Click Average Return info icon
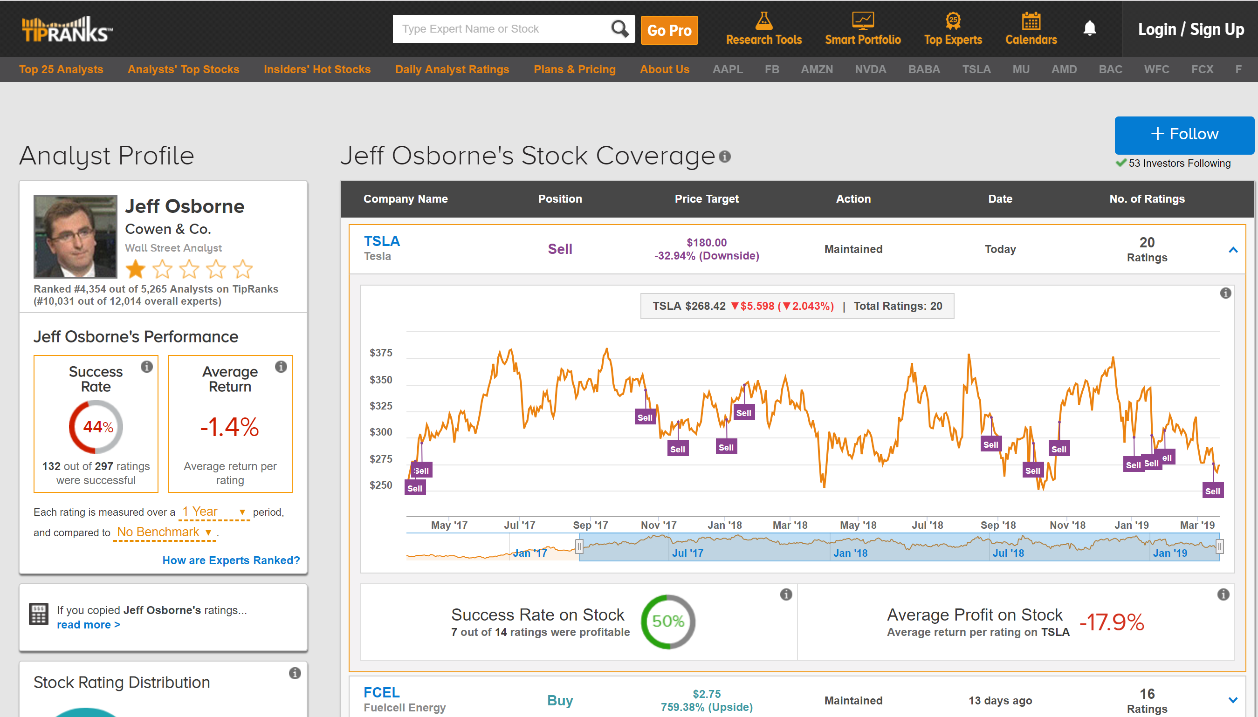This screenshot has width=1258, height=717. coord(281,366)
